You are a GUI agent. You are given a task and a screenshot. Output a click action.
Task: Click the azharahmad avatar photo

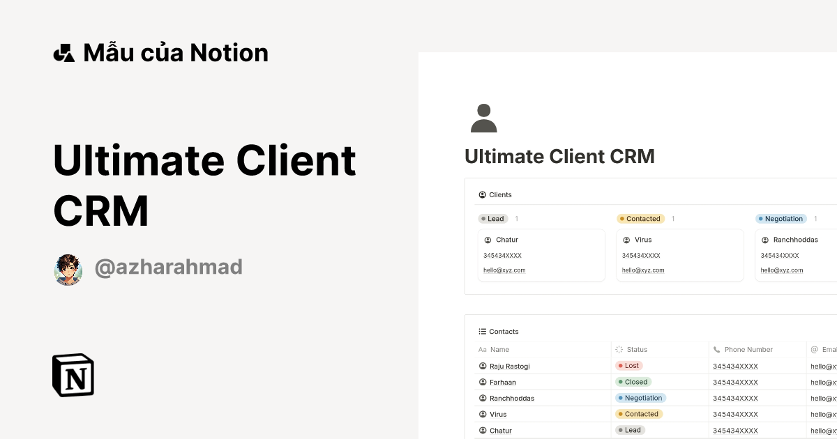tap(68, 269)
